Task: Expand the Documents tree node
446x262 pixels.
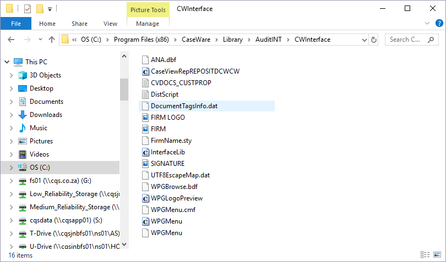Action: coord(12,102)
